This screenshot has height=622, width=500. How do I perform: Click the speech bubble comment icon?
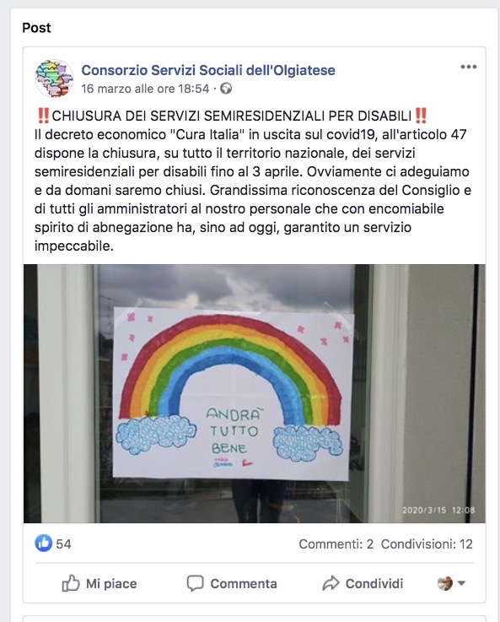point(195,583)
